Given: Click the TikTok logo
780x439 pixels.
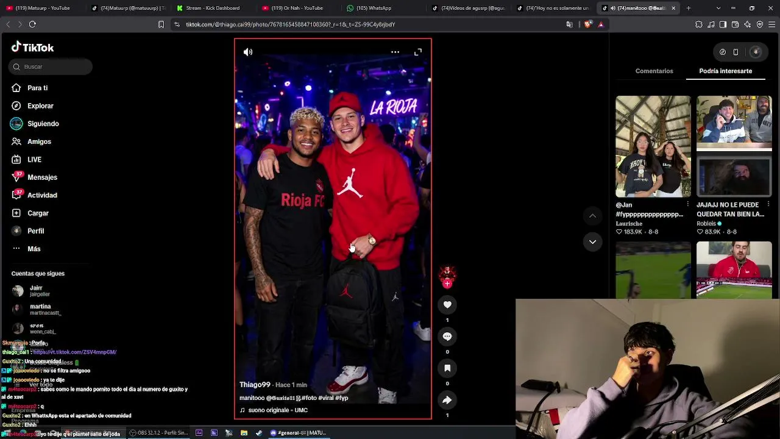Looking at the screenshot, I should pos(33,48).
